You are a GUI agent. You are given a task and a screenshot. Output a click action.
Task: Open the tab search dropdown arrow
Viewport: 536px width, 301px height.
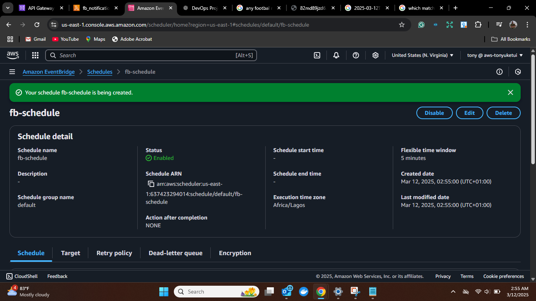click(x=7, y=8)
